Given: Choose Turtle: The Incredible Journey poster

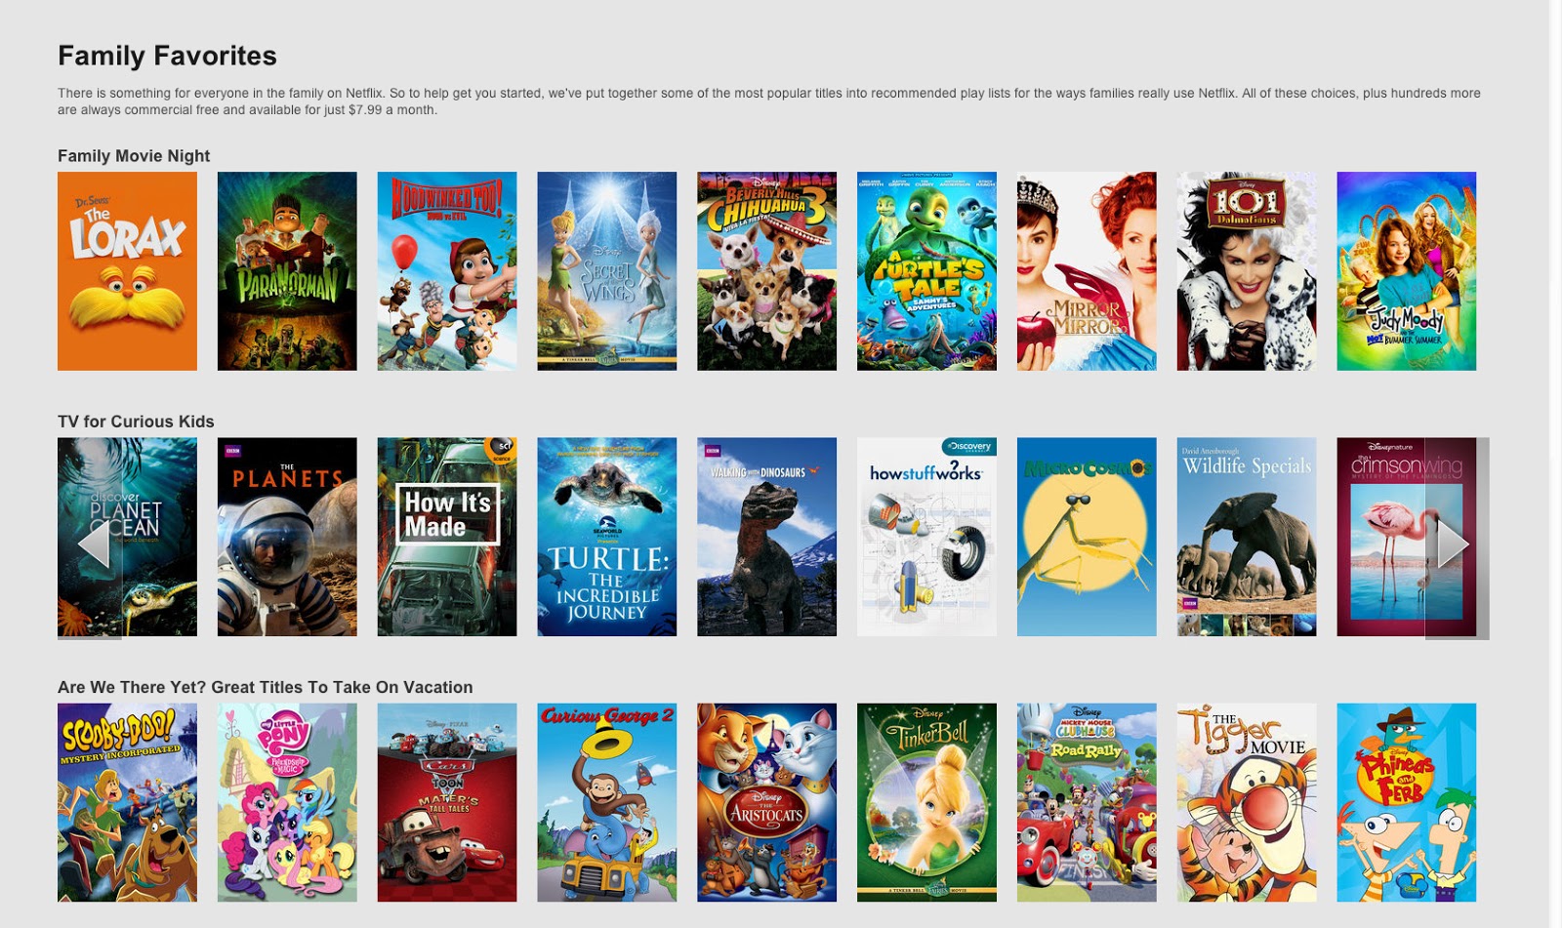Looking at the screenshot, I should (607, 537).
